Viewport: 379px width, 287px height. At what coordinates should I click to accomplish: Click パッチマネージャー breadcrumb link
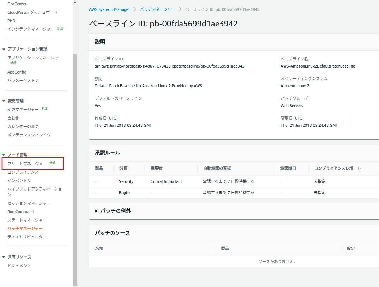pos(157,9)
